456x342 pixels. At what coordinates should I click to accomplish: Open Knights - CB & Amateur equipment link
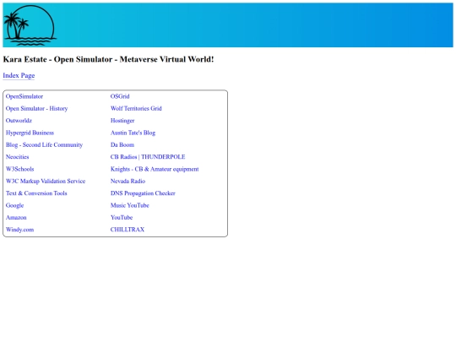(155, 169)
